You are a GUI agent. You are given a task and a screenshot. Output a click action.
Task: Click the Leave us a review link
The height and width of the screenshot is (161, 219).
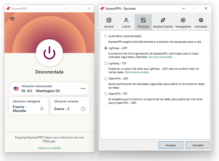tap(50, 148)
